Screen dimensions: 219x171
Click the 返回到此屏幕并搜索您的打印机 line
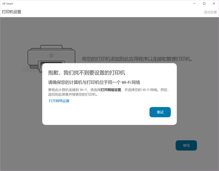pyautogui.click(x=73, y=95)
